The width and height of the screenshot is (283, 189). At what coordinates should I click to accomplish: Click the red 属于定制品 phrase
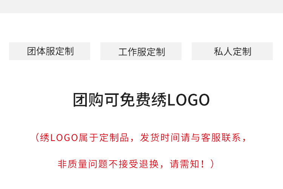click(x=104, y=138)
